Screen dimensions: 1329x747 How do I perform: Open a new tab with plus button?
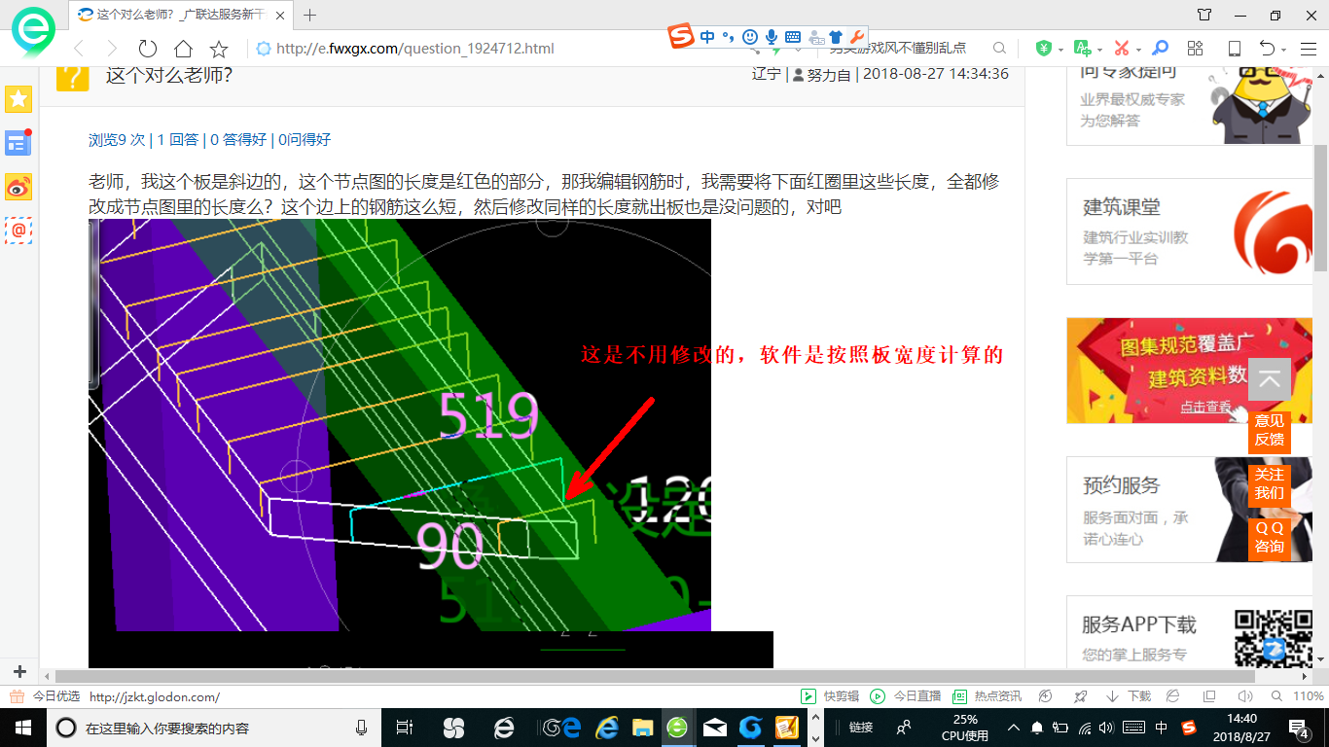point(310,15)
